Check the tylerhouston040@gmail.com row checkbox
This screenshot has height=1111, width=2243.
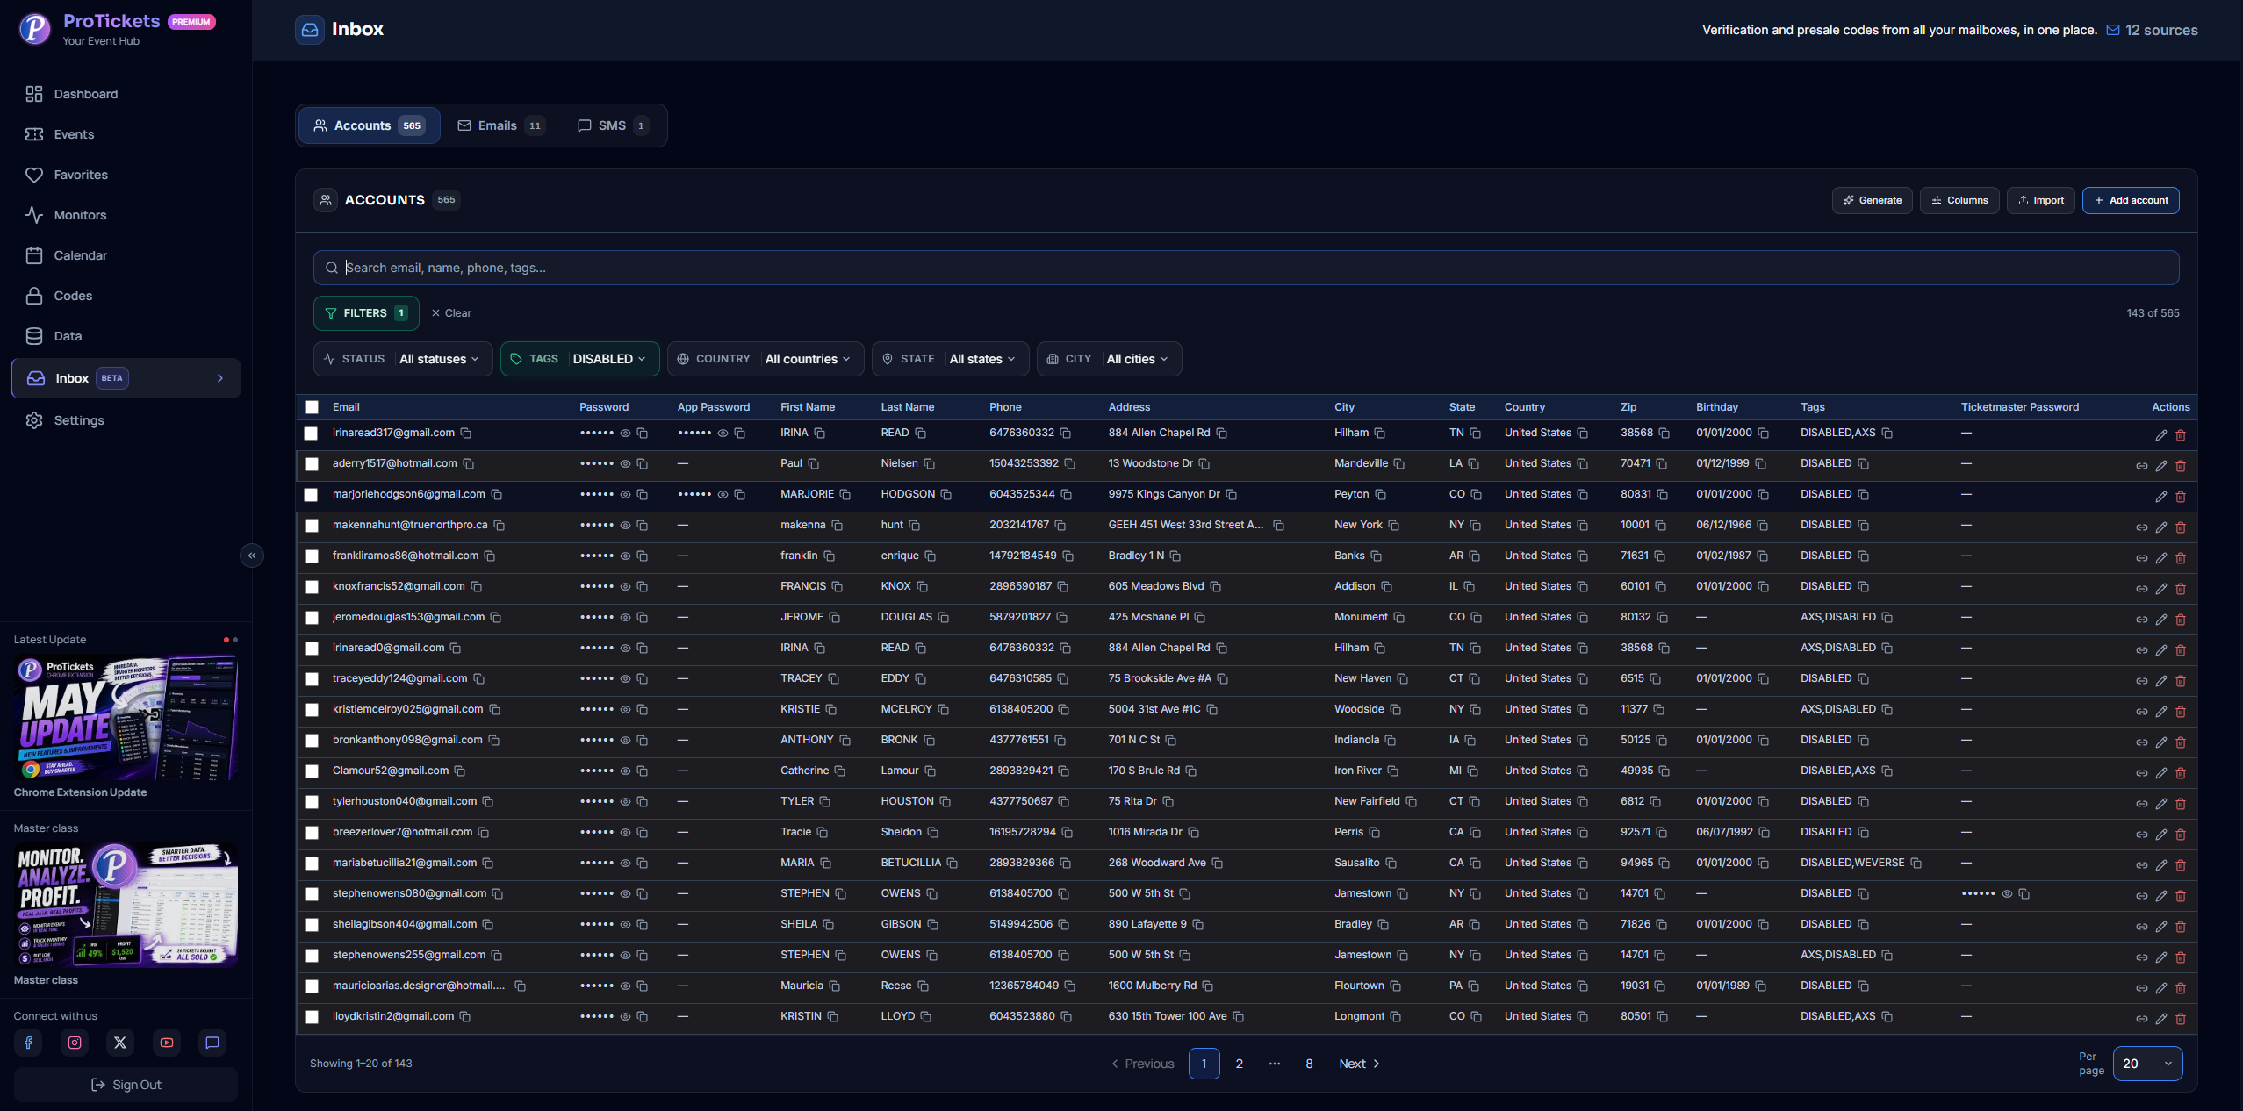pyautogui.click(x=311, y=802)
